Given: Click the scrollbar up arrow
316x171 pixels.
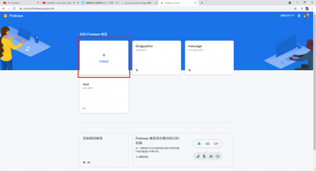Looking at the screenshot, I should [x=314, y=12].
